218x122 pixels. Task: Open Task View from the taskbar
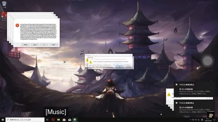coord(47,120)
